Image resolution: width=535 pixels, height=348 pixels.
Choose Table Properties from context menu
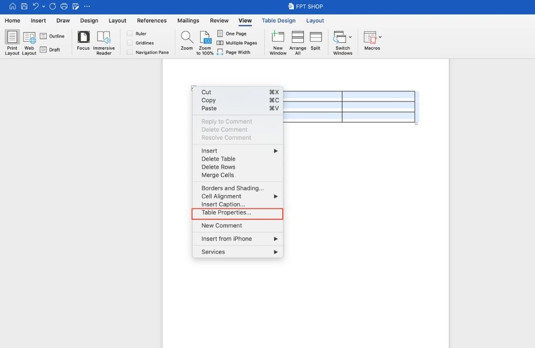[226, 213]
